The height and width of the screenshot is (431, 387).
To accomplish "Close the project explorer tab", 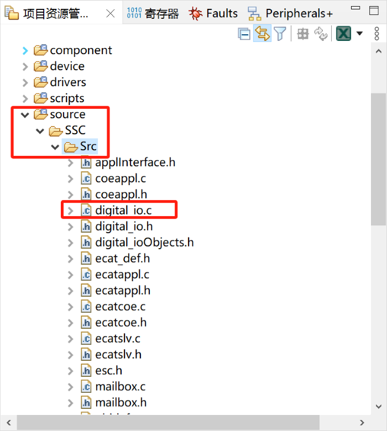I will click(110, 14).
